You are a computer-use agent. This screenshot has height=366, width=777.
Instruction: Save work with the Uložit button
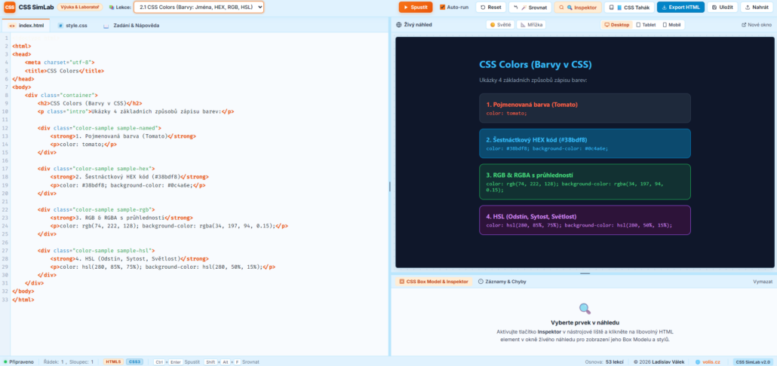722,8
